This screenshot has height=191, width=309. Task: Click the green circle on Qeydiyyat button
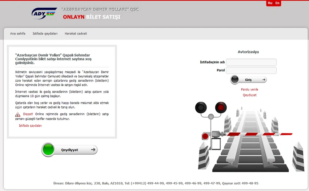[48, 150]
